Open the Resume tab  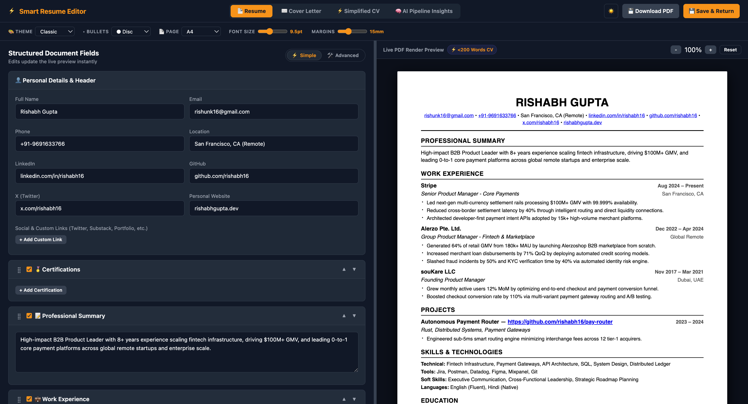click(x=251, y=11)
